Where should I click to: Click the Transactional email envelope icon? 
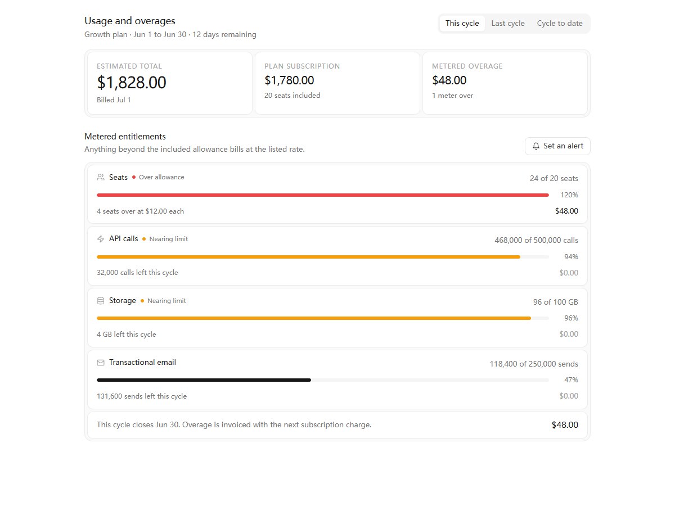pos(101,363)
